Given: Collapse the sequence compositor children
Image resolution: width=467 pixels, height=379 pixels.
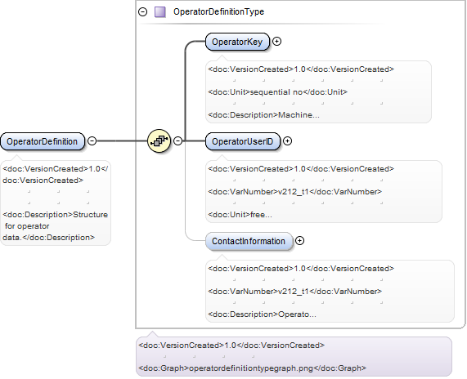Looking at the screenshot, I should (x=177, y=140).
